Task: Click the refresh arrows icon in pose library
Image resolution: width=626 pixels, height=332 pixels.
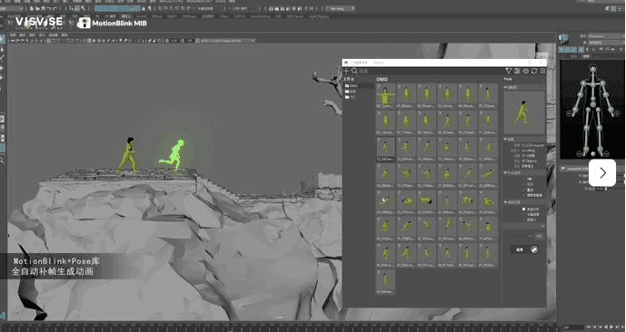Action: pos(534,71)
